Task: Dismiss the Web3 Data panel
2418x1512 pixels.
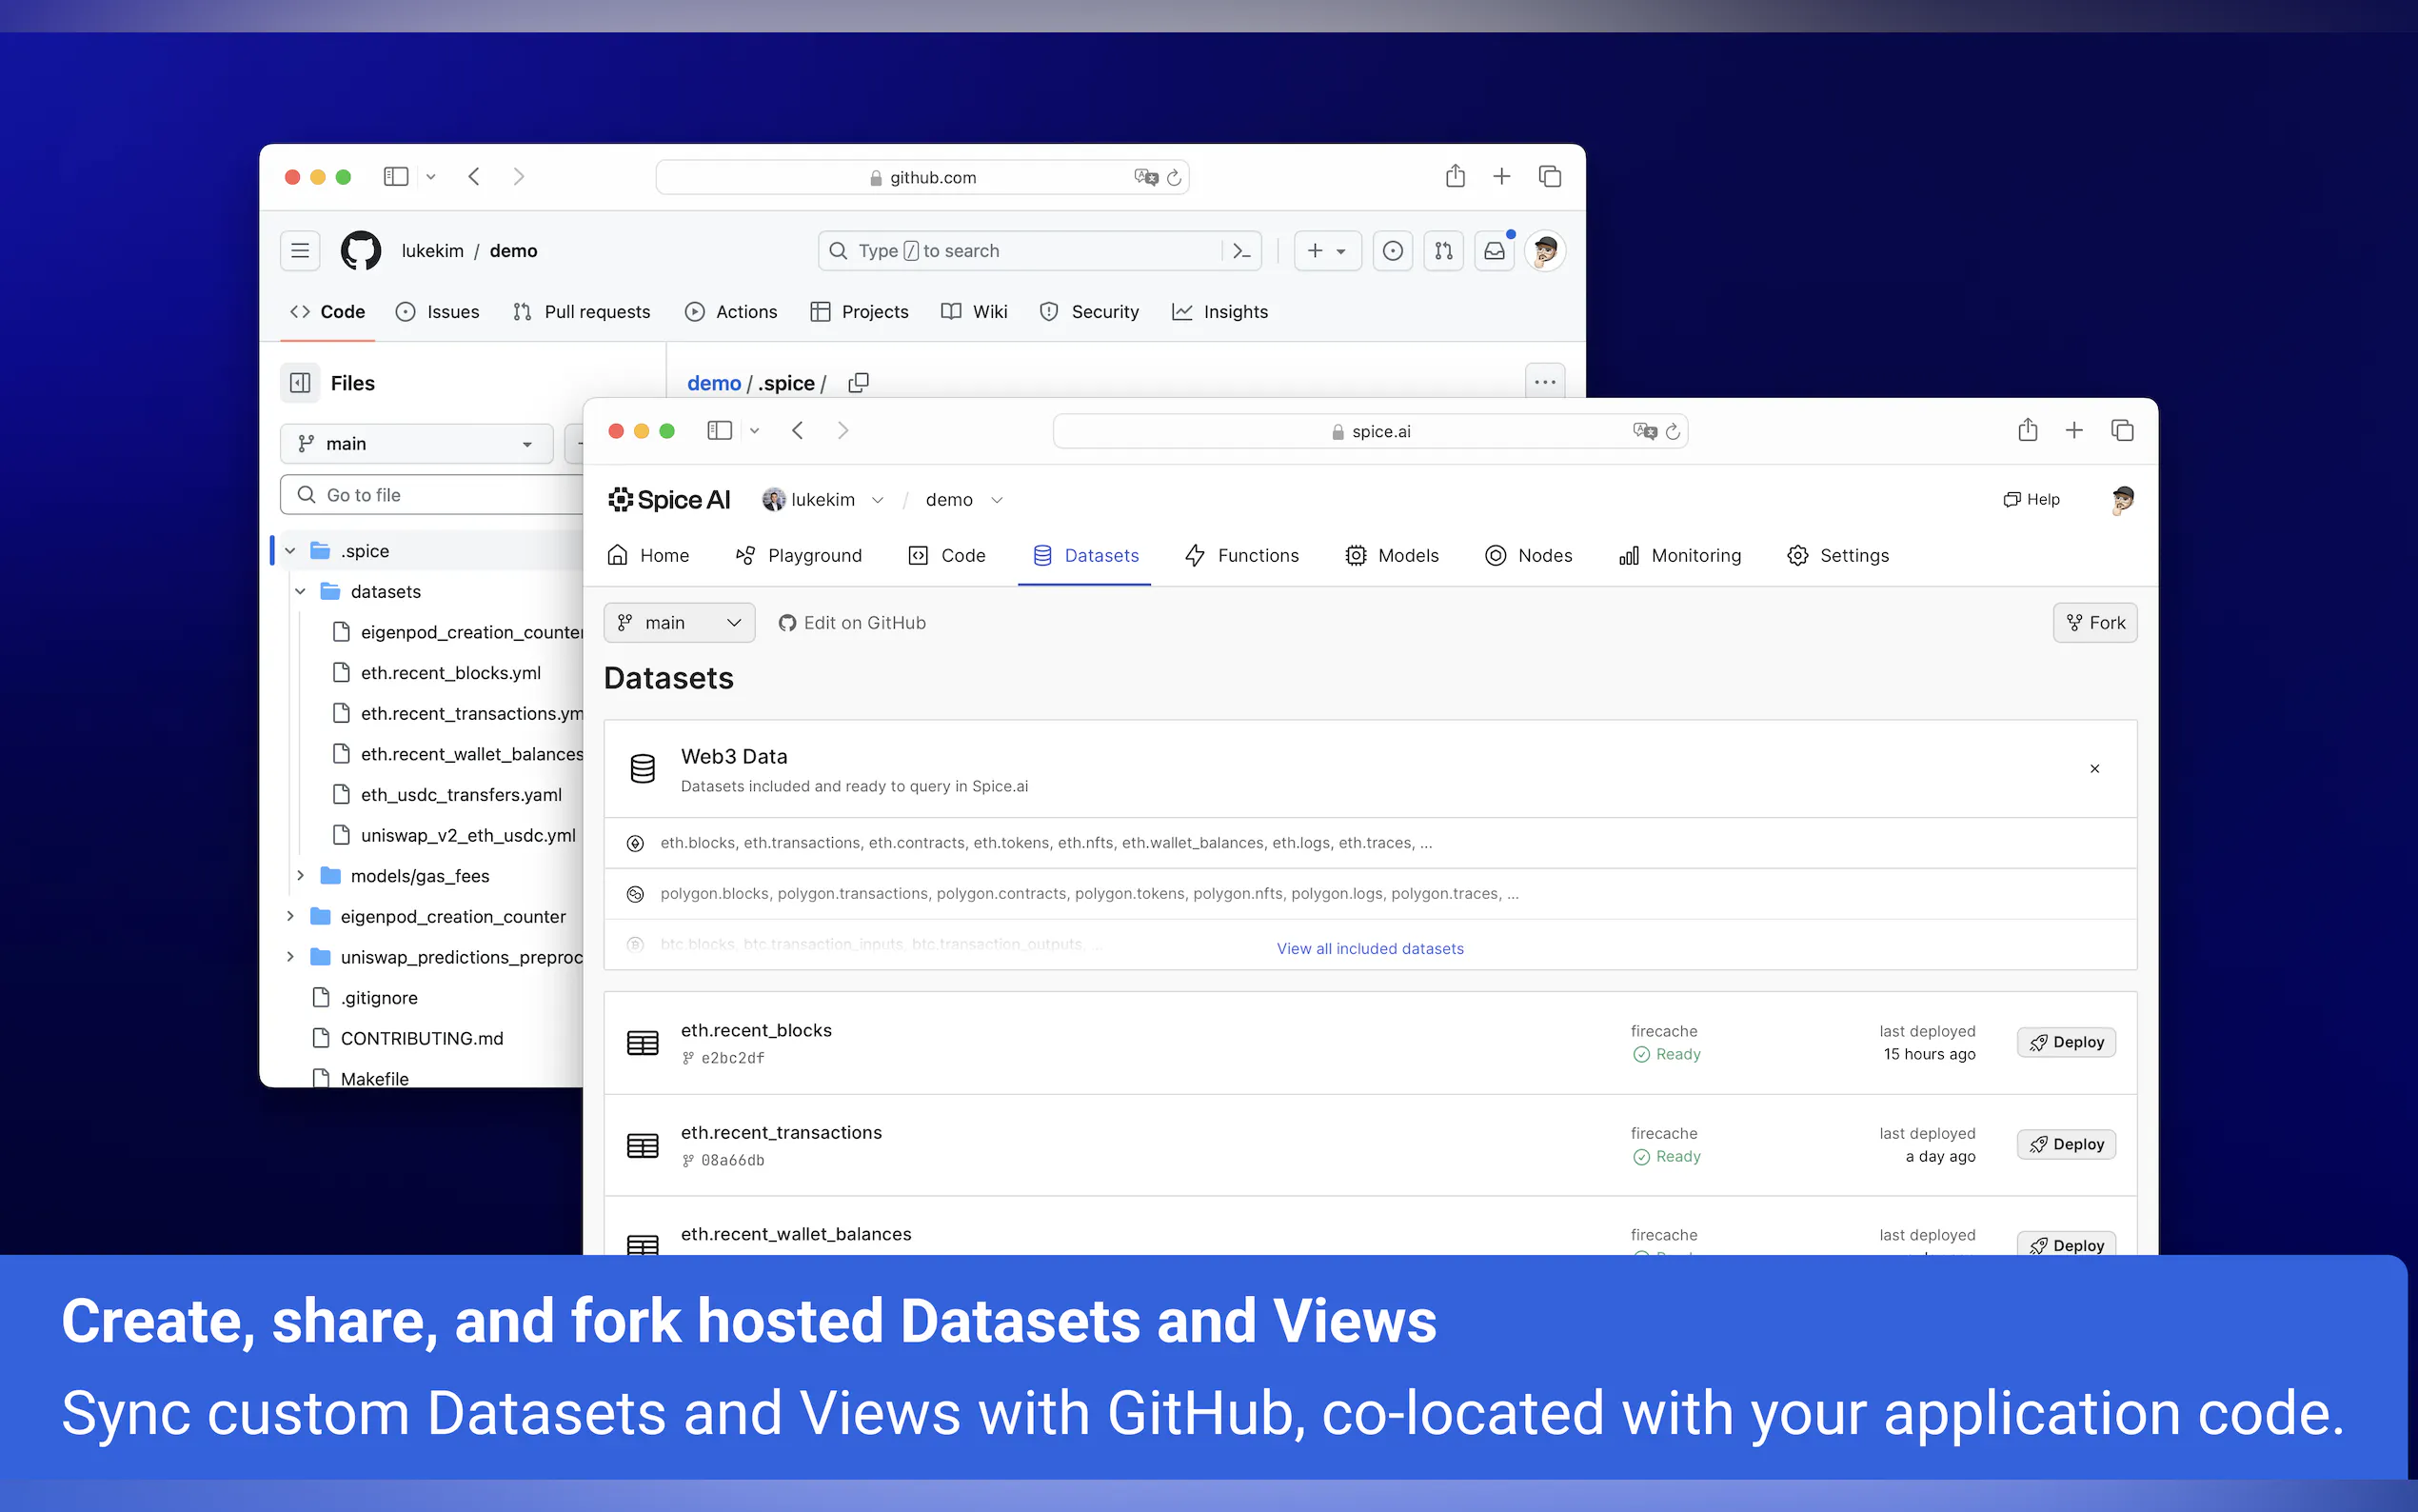Action: point(2094,768)
